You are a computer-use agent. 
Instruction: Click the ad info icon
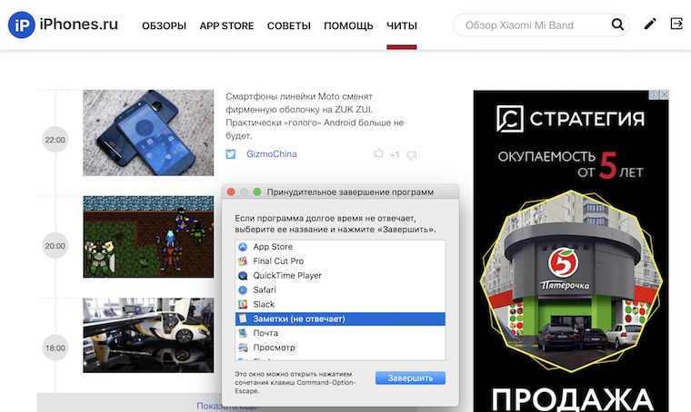click(x=655, y=94)
